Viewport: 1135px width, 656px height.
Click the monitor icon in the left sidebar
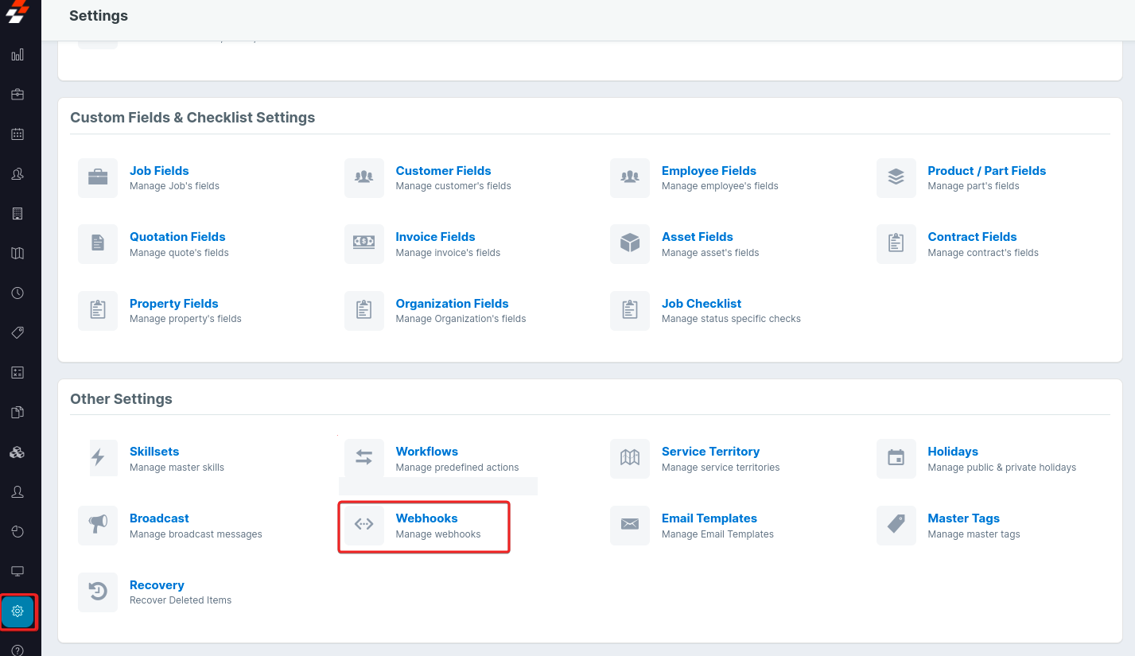pyautogui.click(x=17, y=571)
